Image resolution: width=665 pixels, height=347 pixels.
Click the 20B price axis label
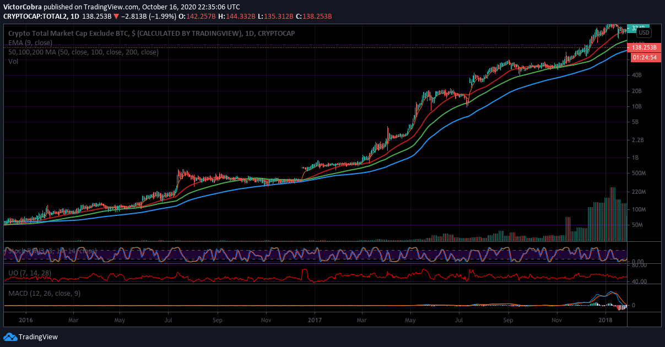pyautogui.click(x=637, y=90)
